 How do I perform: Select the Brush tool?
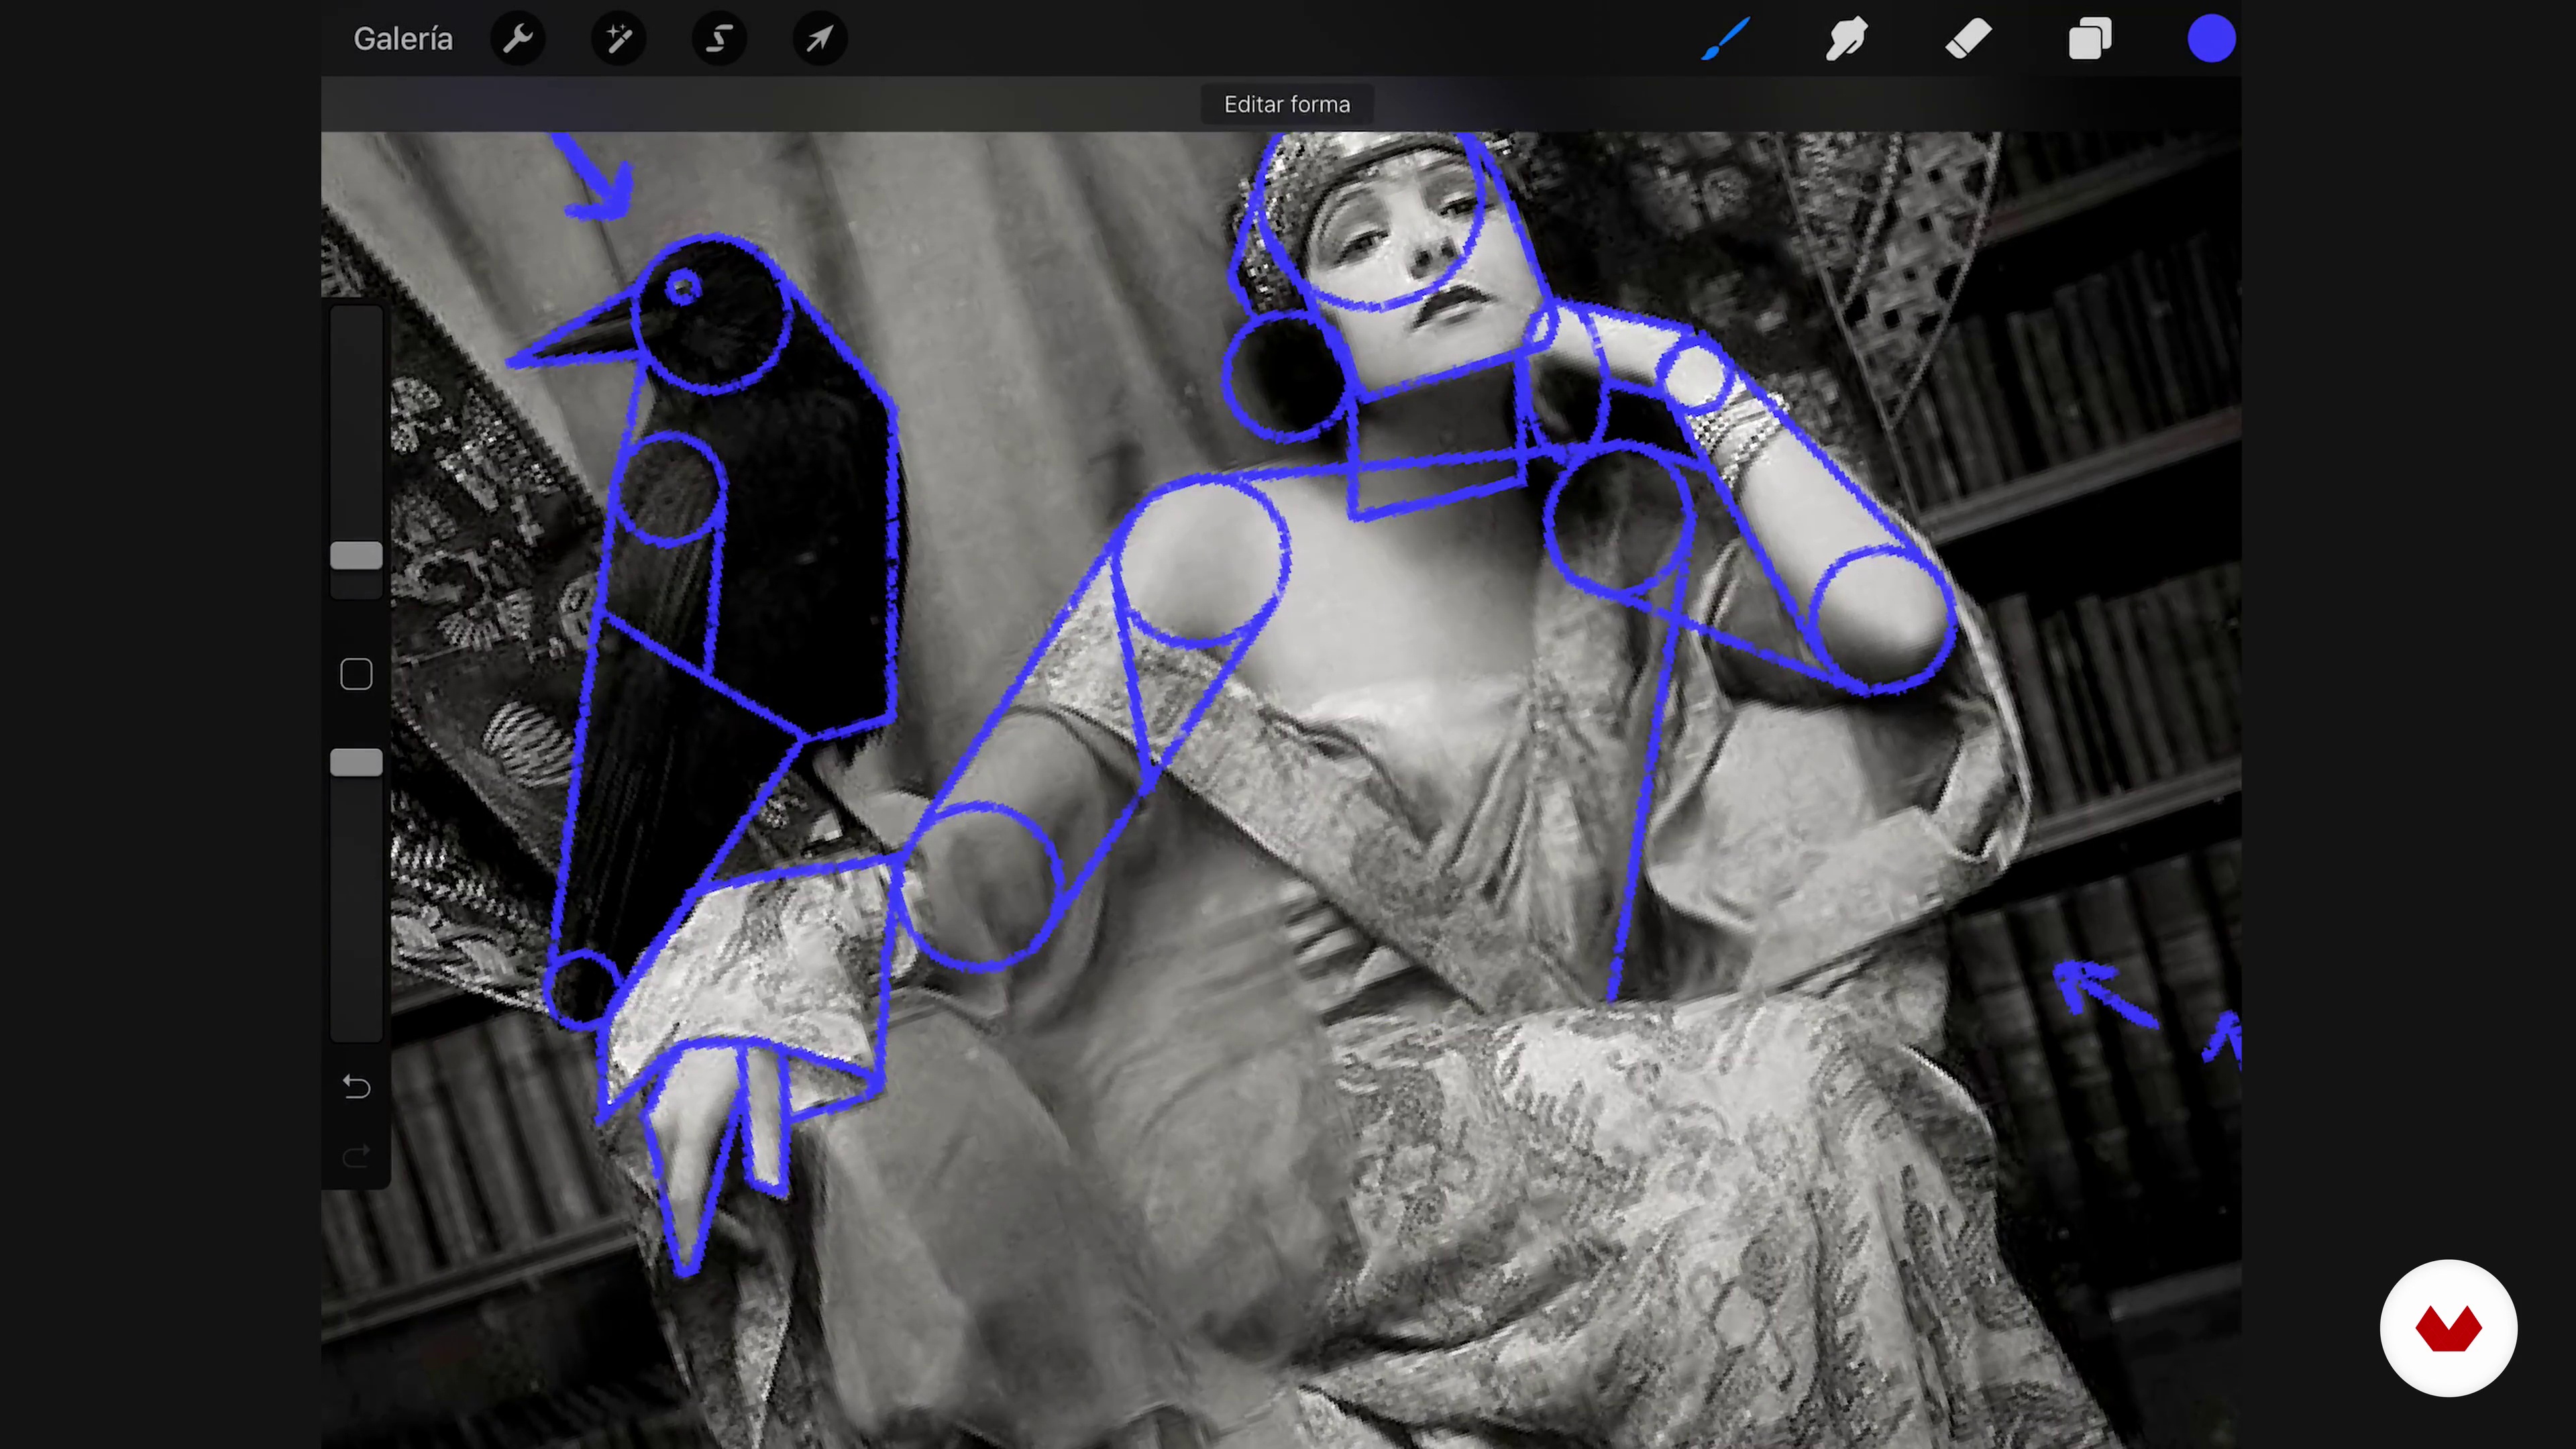tap(1726, 39)
